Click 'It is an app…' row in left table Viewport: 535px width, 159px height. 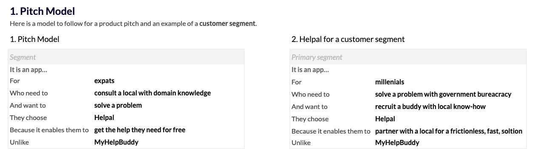[x=126, y=70]
